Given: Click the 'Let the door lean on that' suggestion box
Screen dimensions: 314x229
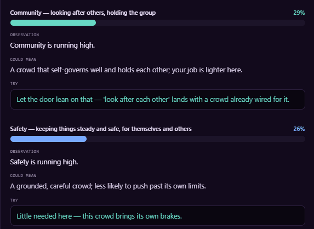Looking at the screenshot, I should click(158, 100).
